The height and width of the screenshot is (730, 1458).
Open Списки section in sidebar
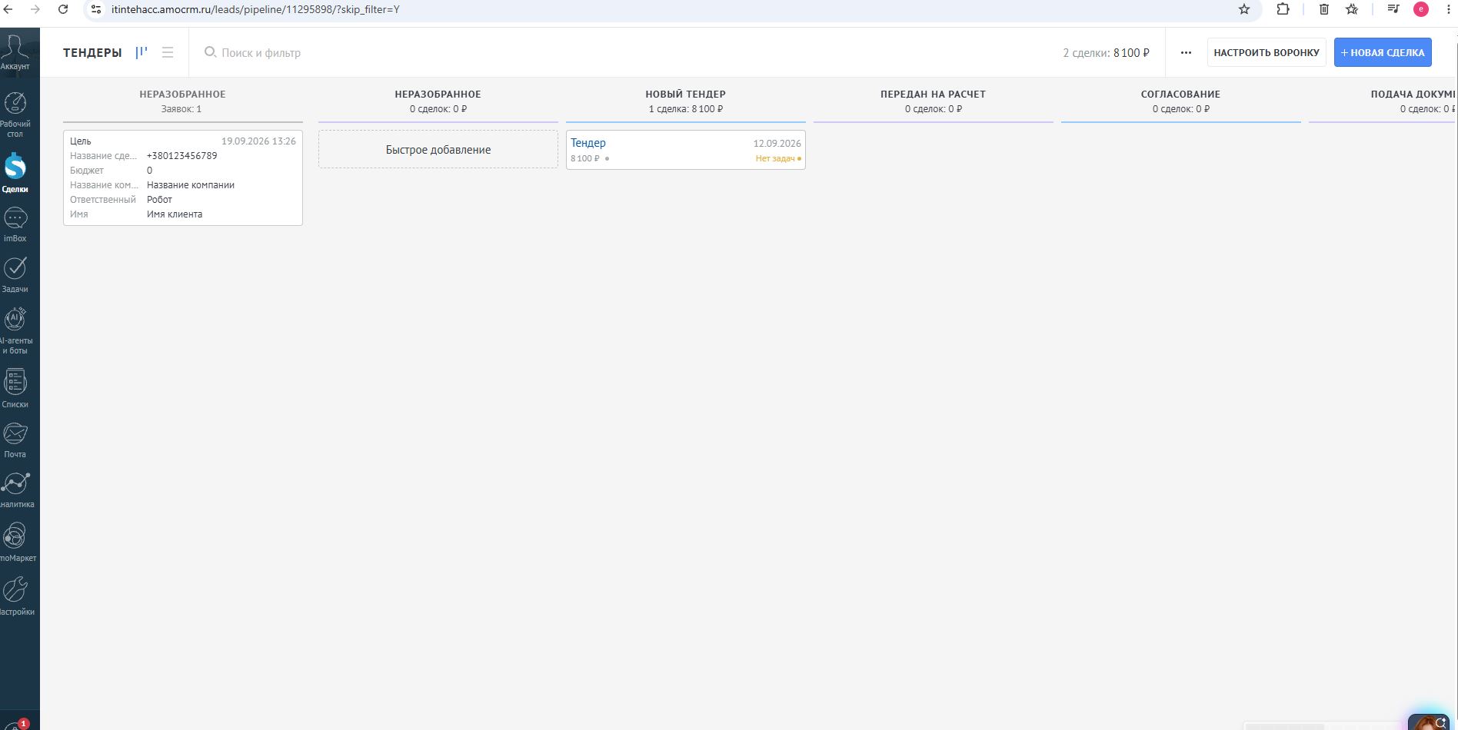pyautogui.click(x=15, y=389)
